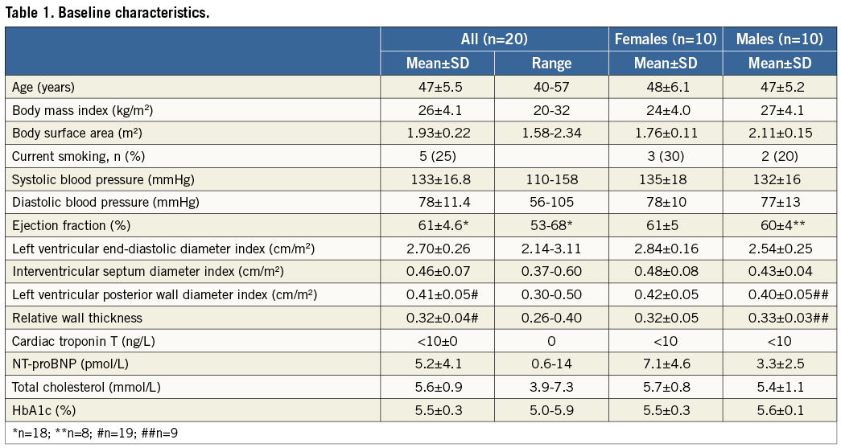Click the footnote '*n=18; **n=8; #n=19; ##n=9'
This screenshot has height=448, width=841.
pos(95,433)
